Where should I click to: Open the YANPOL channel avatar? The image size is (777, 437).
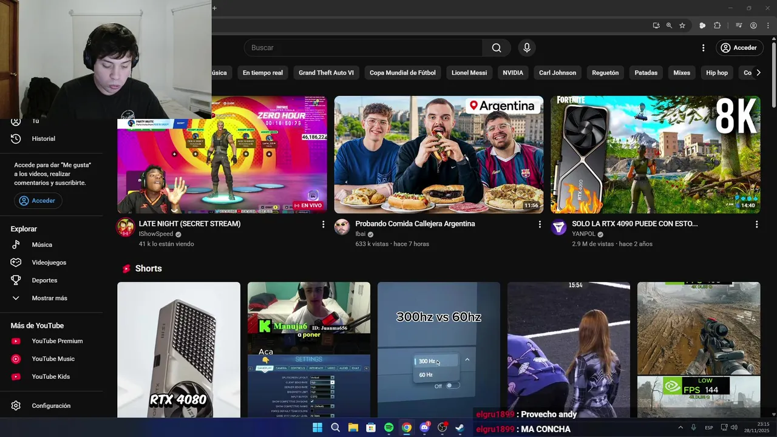(x=559, y=228)
